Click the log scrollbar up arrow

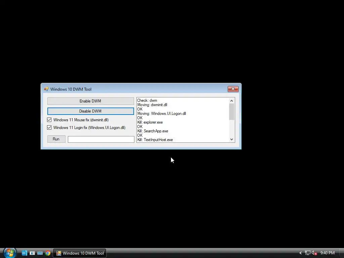click(231, 101)
